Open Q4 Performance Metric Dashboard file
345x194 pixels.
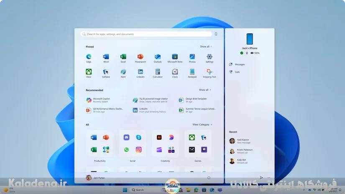pos(105,110)
